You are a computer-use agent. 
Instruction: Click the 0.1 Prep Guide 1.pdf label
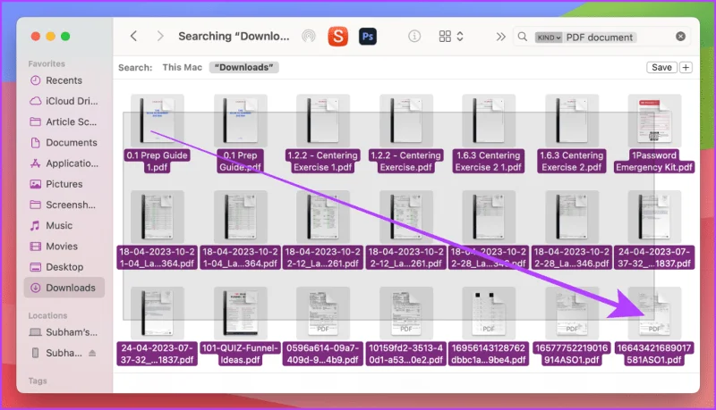pyautogui.click(x=158, y=162)
